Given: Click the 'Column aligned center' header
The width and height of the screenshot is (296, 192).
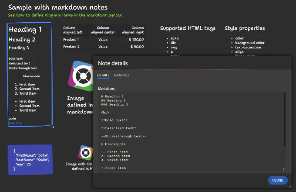Looking at the screenshot, I should tap(103, 30).
